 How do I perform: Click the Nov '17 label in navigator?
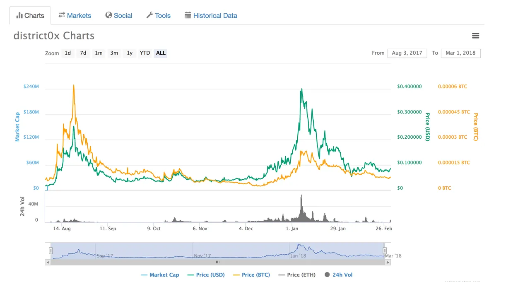pyautogui.click(x=202, y=256)
